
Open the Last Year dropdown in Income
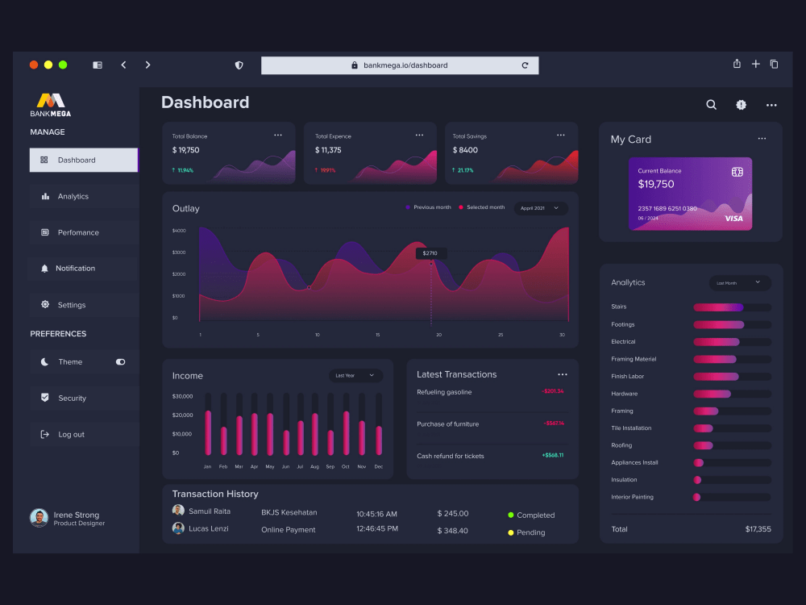pyautogui.click(x=353, y=376)
